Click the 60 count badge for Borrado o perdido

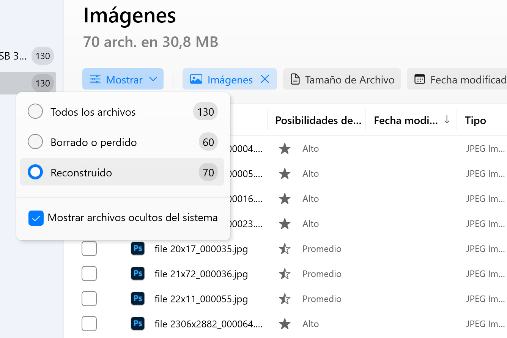(208, 142)
